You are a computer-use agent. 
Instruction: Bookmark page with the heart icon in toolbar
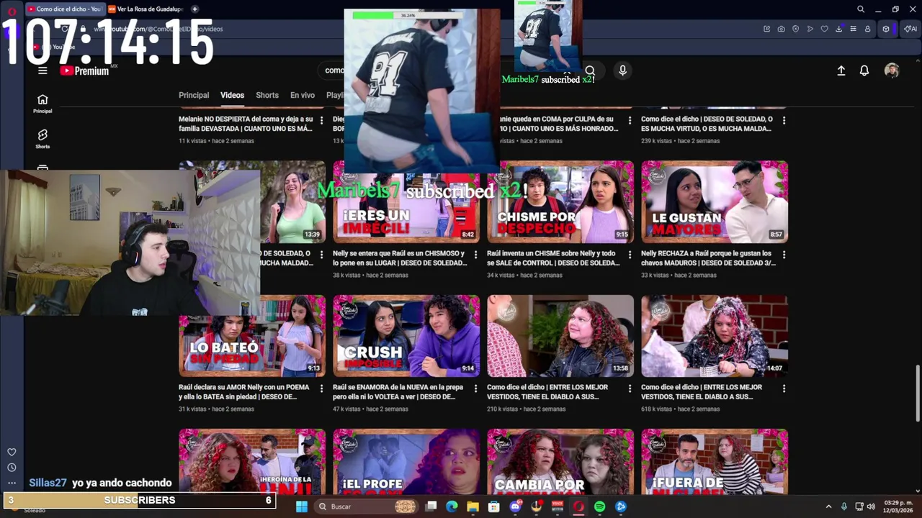824,29
